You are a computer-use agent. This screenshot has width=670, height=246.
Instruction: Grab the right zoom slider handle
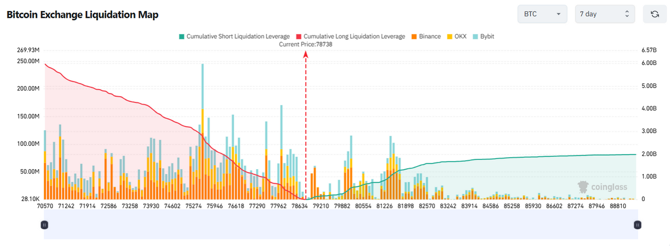638,225
